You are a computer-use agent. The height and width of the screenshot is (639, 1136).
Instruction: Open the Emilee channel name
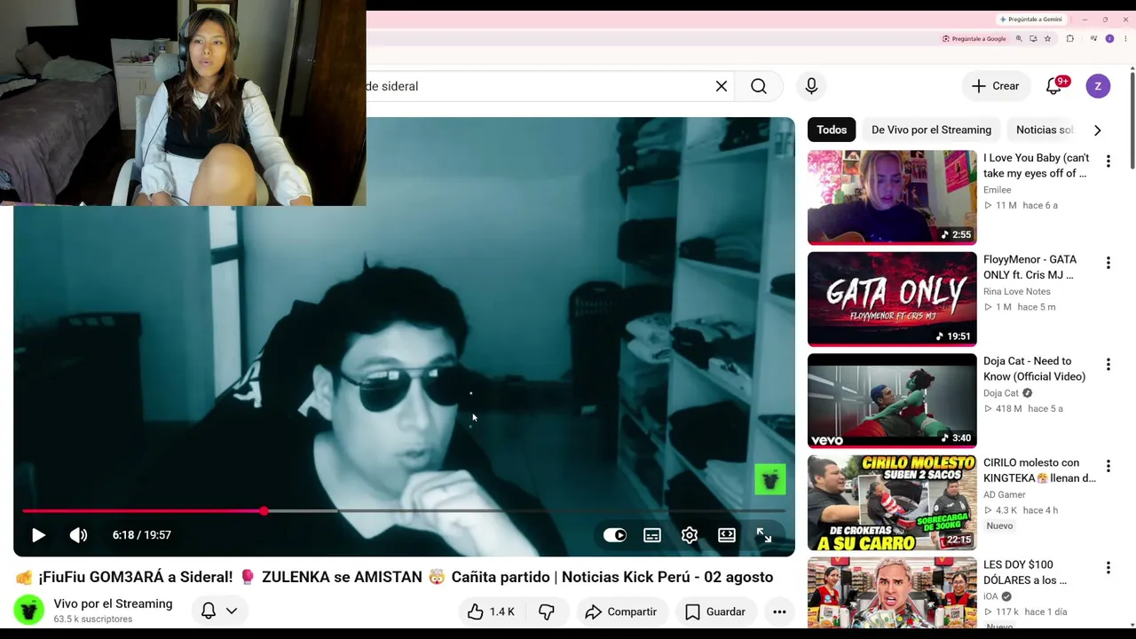point(997,190)
